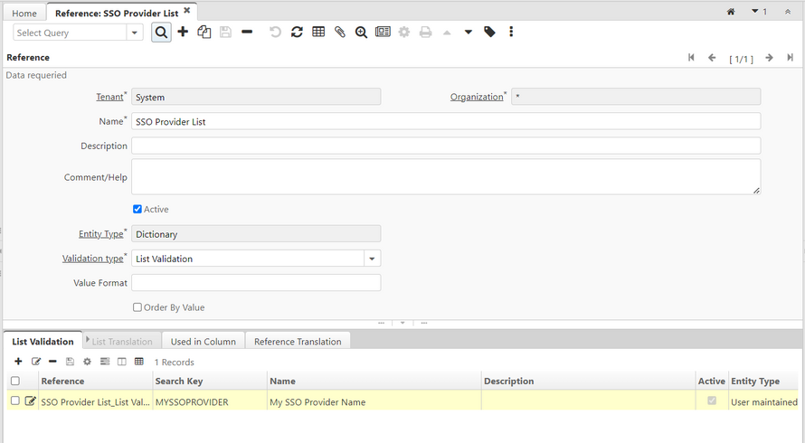This screenshot has height=443, width=805.
Task: Delete the record using the main toolbar minus icon
Action: 247,33
